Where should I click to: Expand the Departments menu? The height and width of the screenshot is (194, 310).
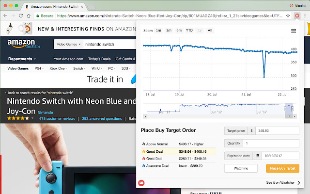[22, 59]
